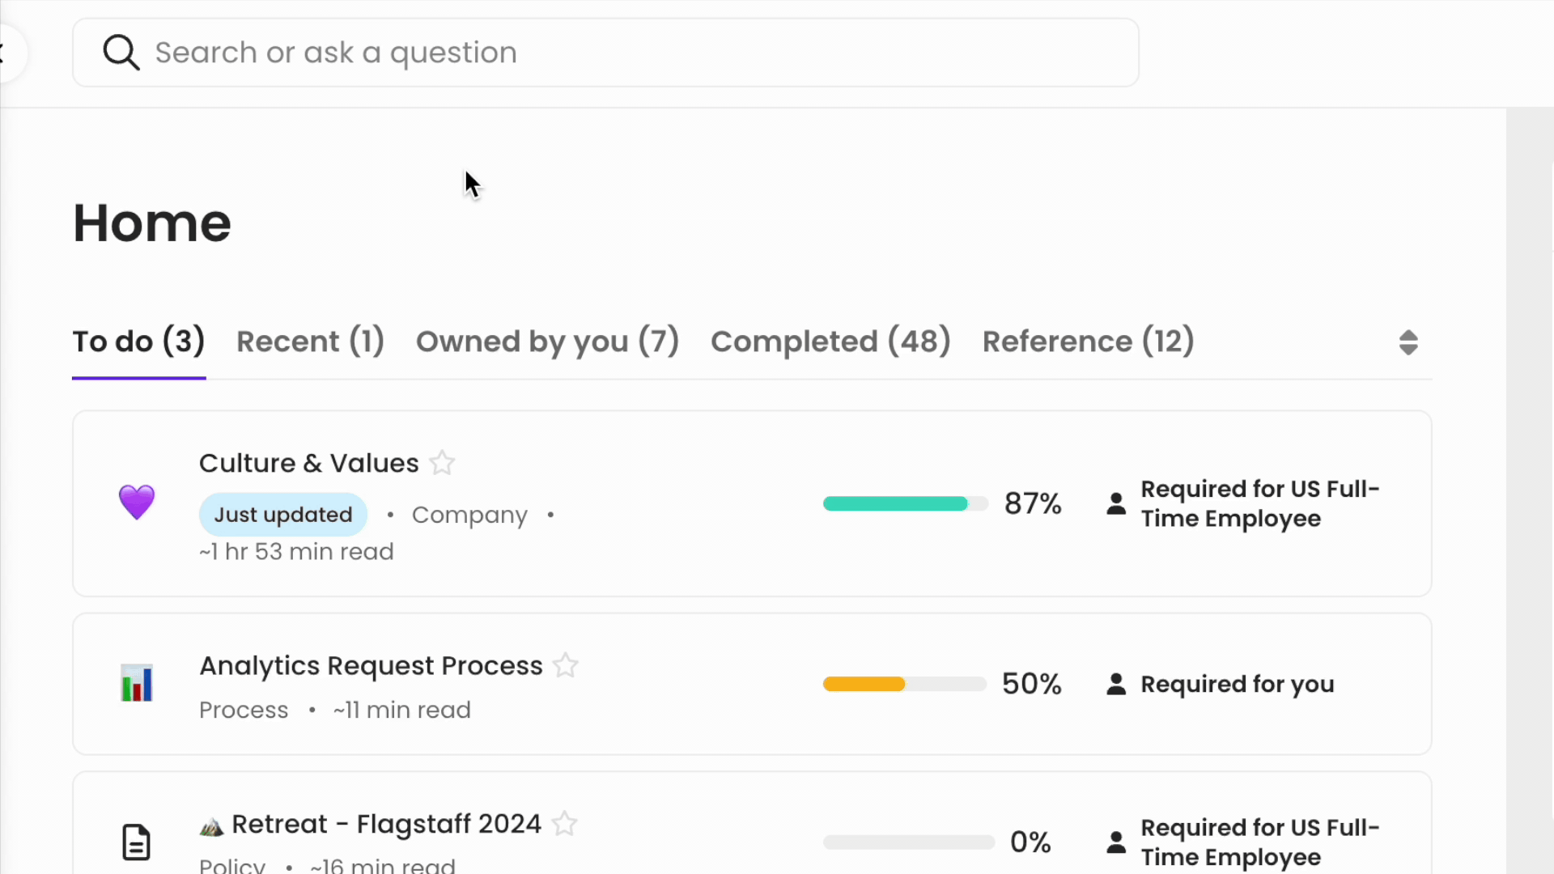
Task: Open the sort order dropdown arrows
Action: tap(1408, 342)
